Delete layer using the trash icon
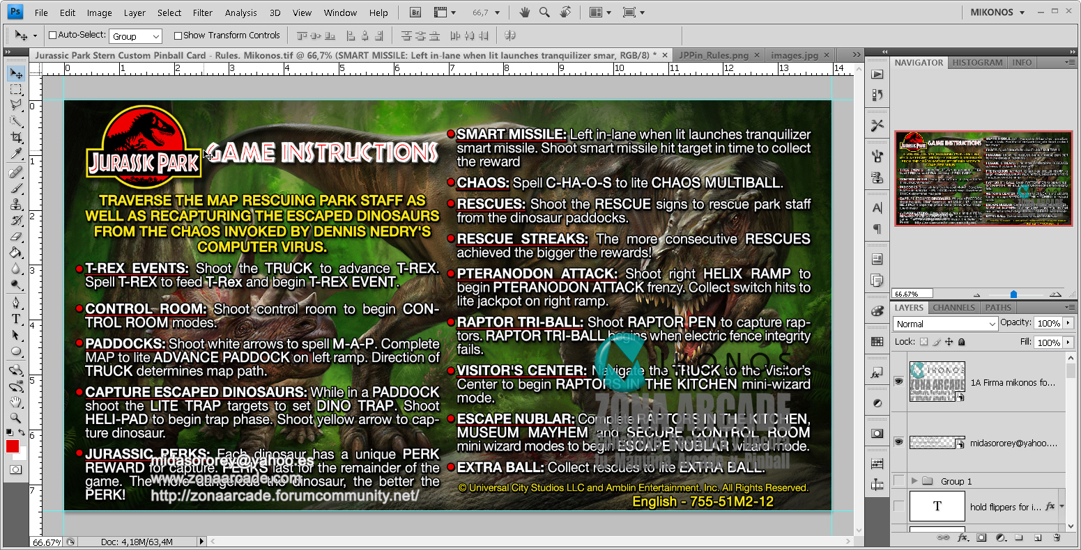 click(1057, 537)
